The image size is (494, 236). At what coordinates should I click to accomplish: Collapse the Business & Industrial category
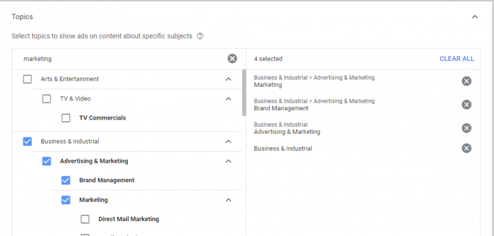228,142
